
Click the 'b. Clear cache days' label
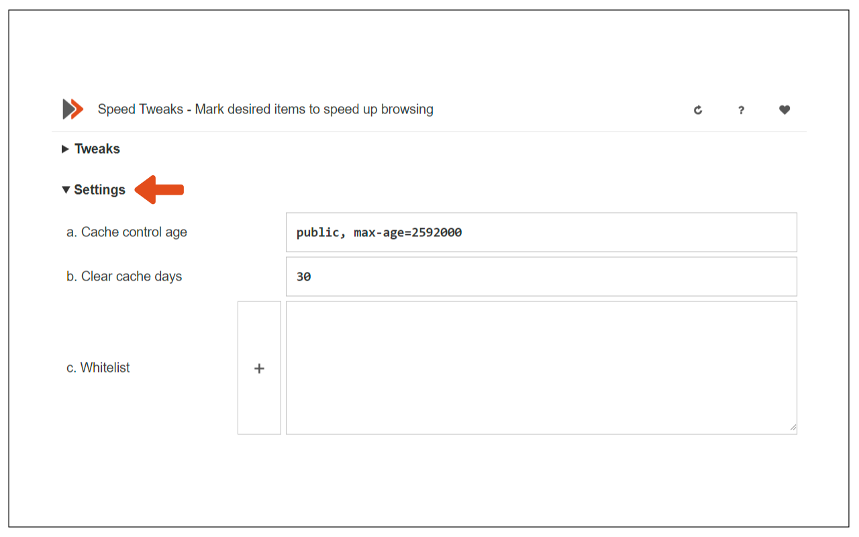pos(124,277)
